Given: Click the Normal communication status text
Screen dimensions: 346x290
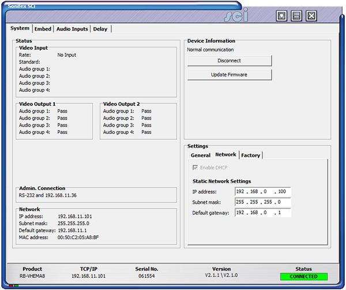Looking at the screenshot, I should click(210, 50).
